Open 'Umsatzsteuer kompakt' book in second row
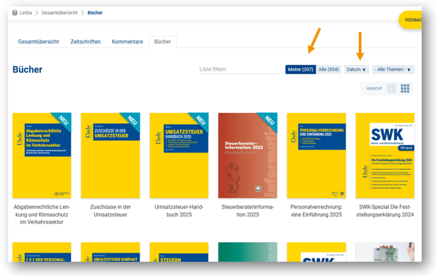This screenshot has height=276, width=437. [111, 252]
